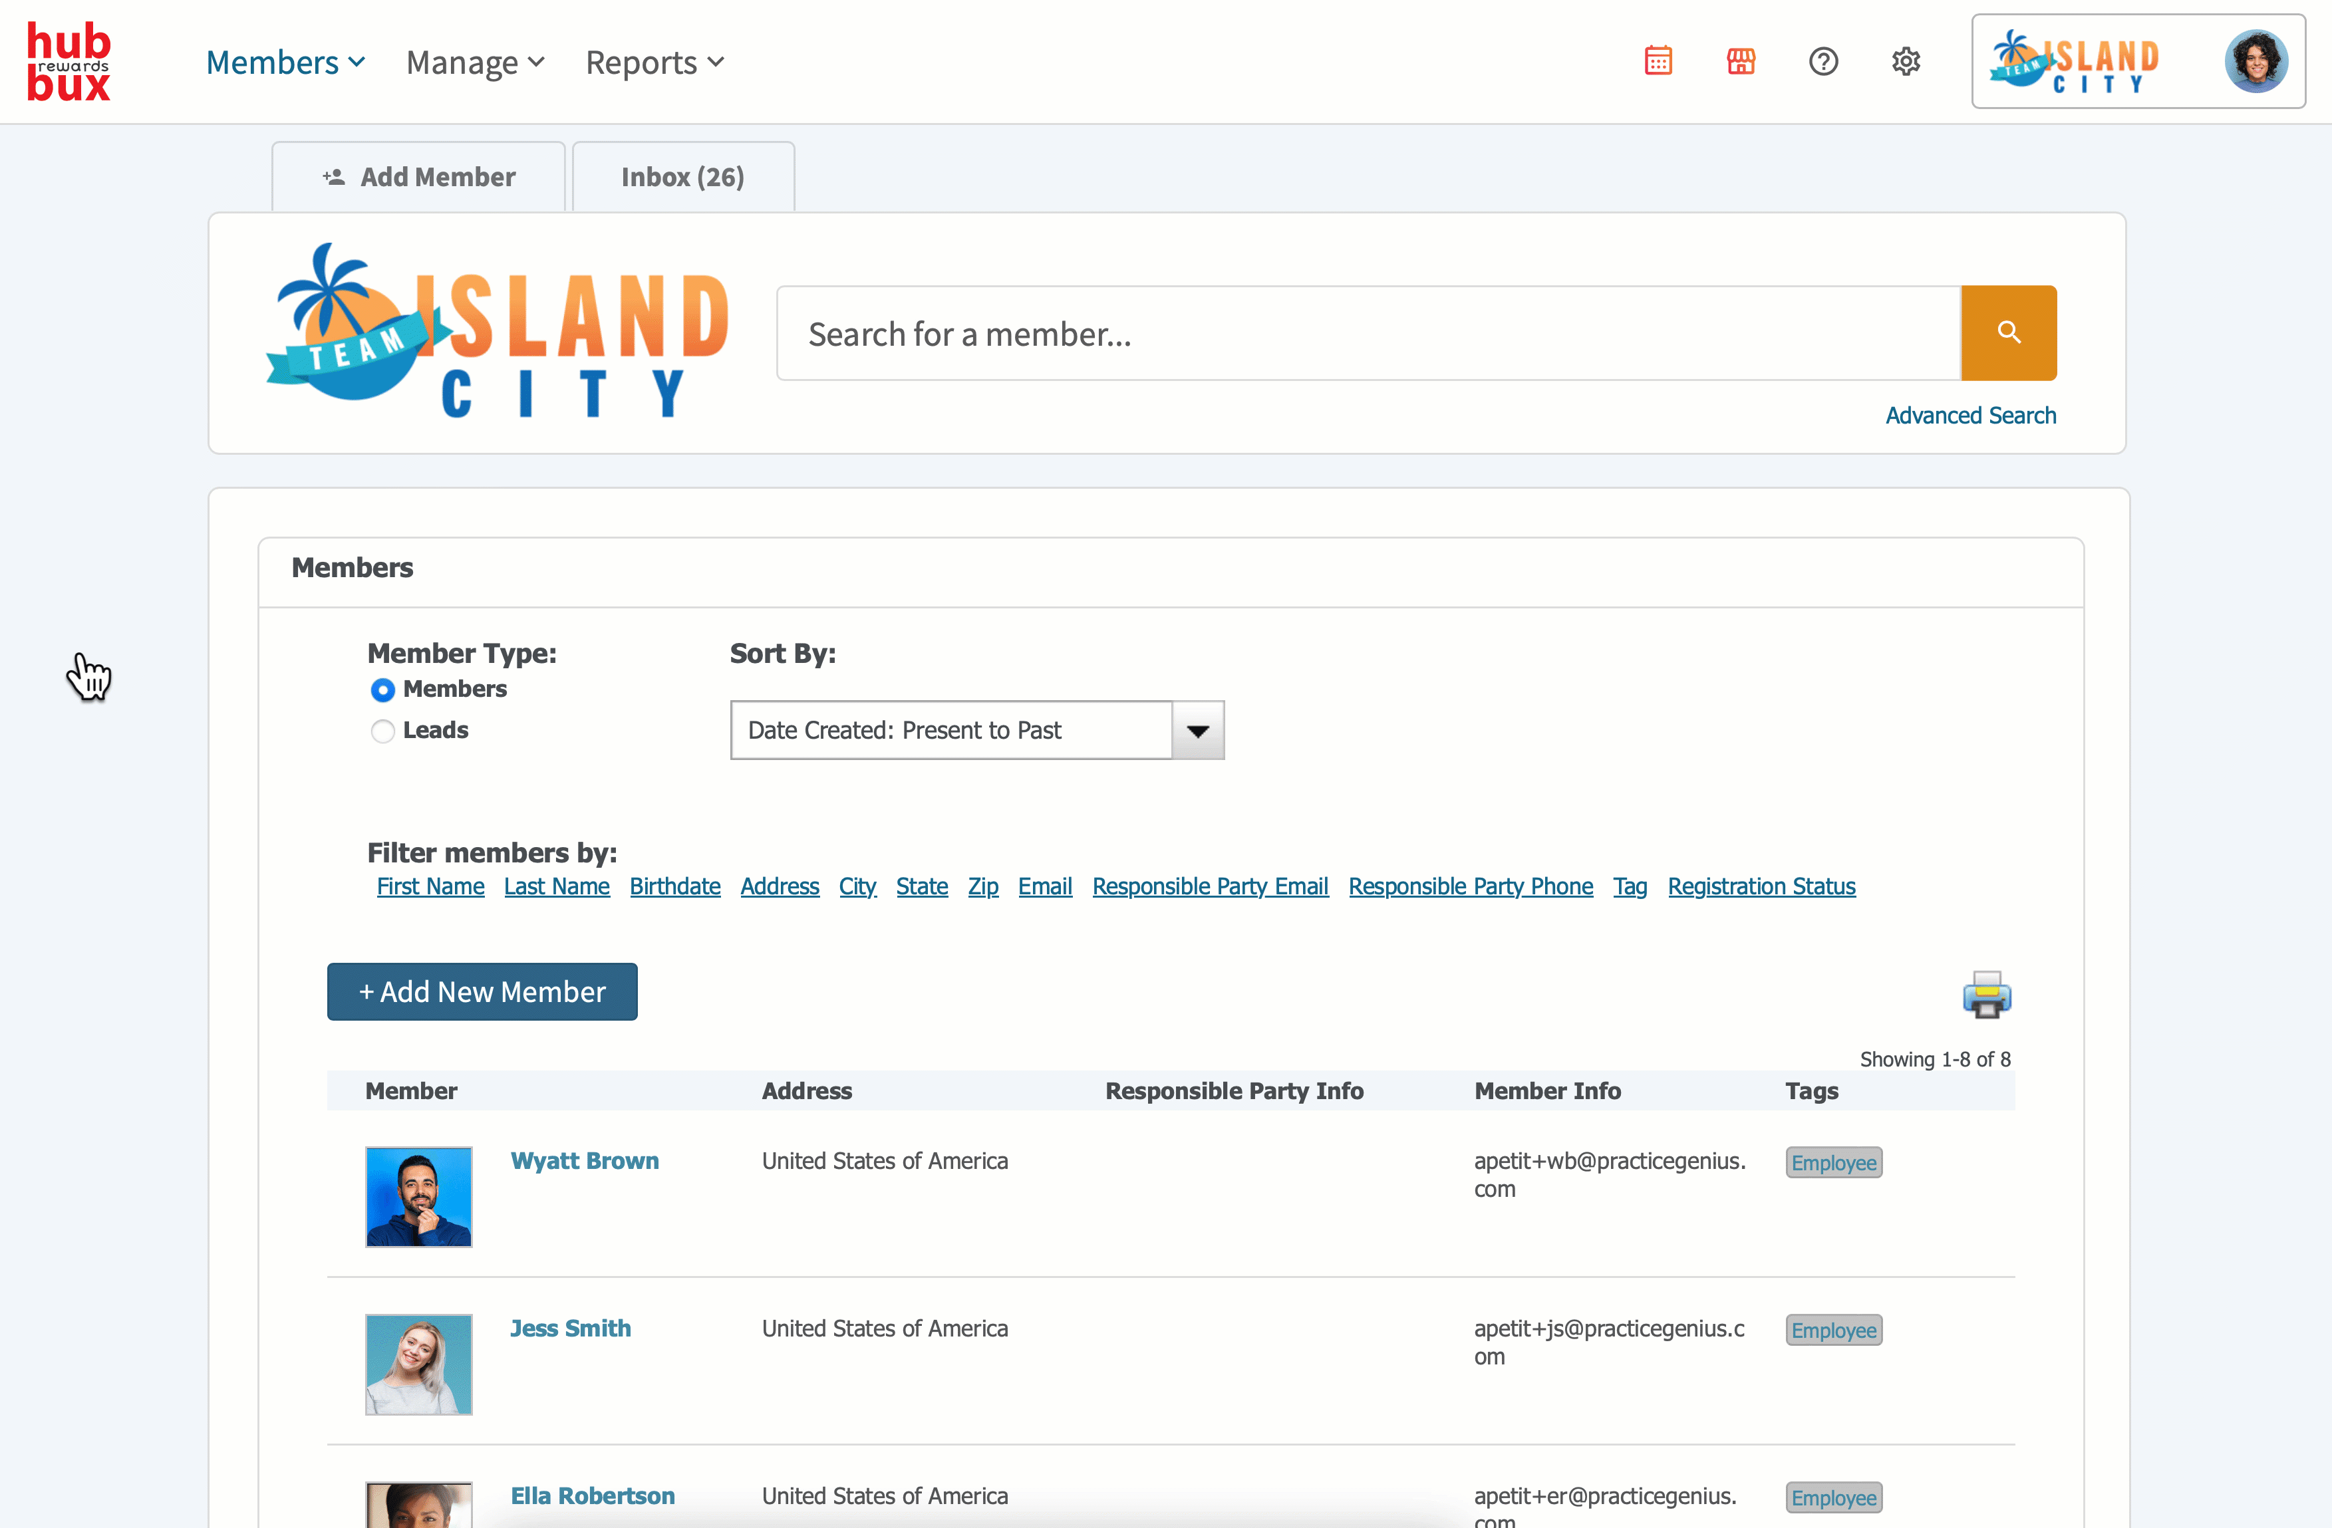Screen dimensions: 2332x1528
Task: Filter members by Registration Status
Action: (x=1761, y=886)
